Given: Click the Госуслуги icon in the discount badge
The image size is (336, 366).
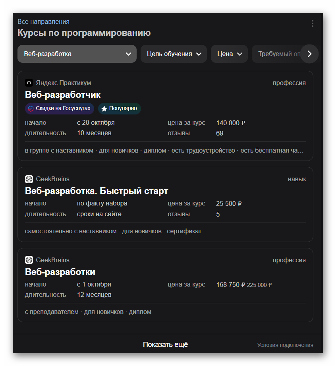Looking at the screenshot, I should 31,108.
